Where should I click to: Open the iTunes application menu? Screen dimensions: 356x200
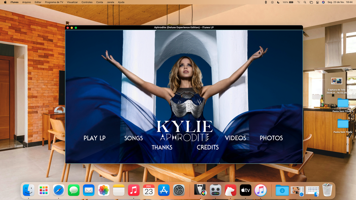[14, 2]
